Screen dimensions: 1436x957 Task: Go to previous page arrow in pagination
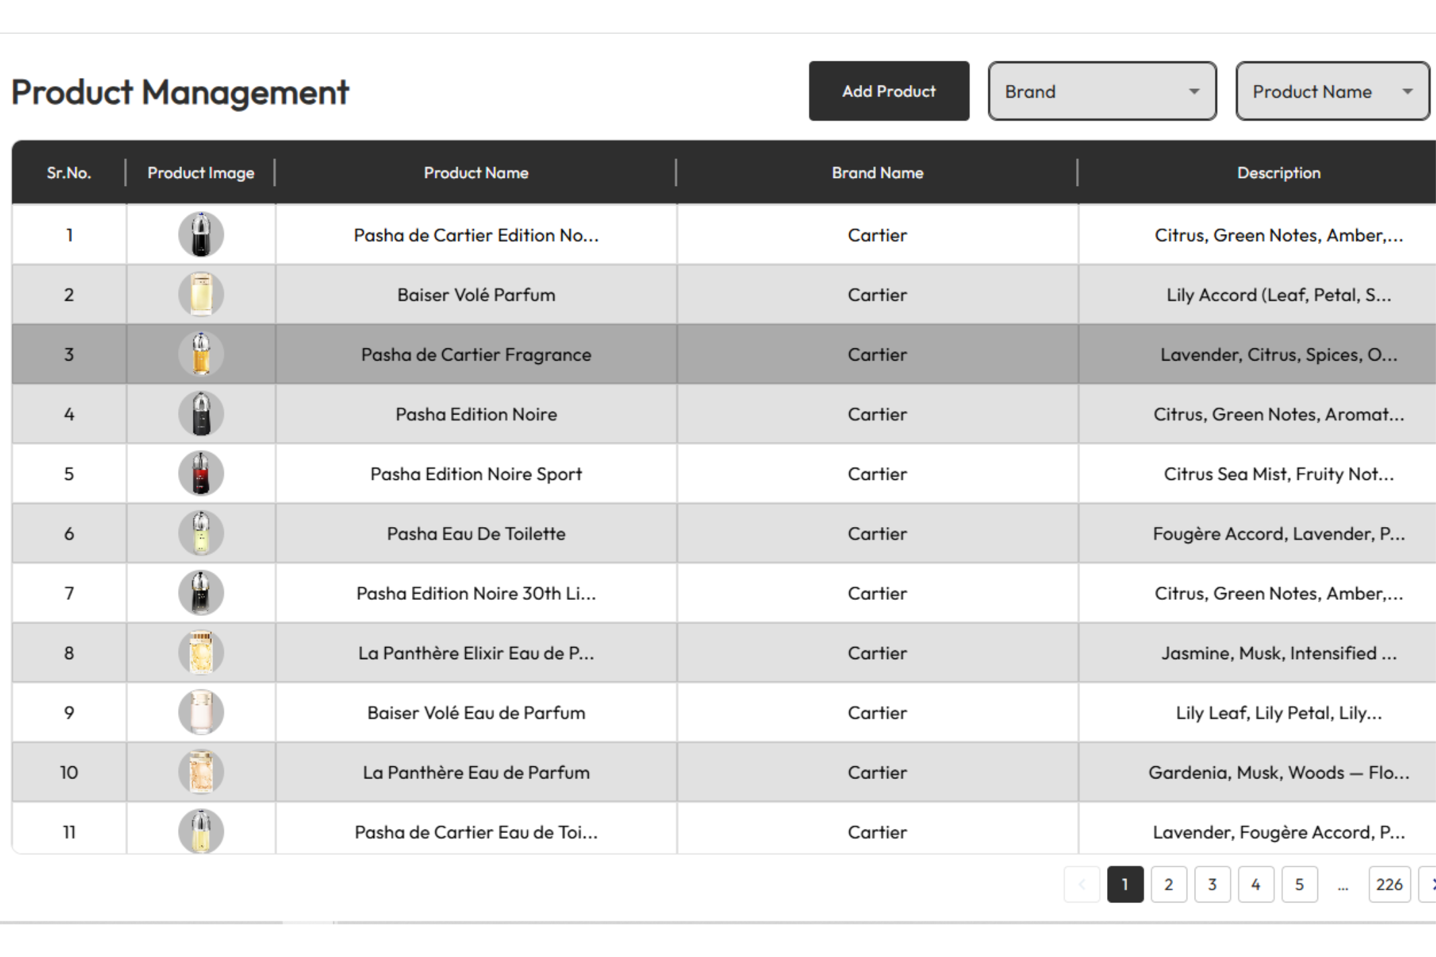pyautogui.click(x=1081, y=884)
